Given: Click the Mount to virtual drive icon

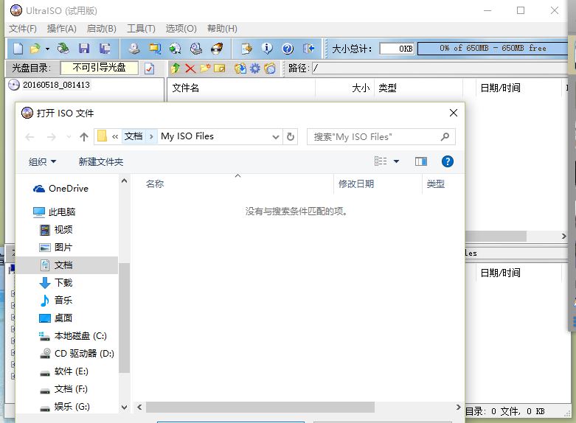Looking at the screenshot, I should 196,49.
